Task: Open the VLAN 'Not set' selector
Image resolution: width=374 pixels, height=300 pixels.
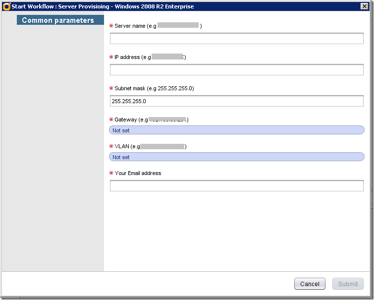Action: [x=236, y=157]
